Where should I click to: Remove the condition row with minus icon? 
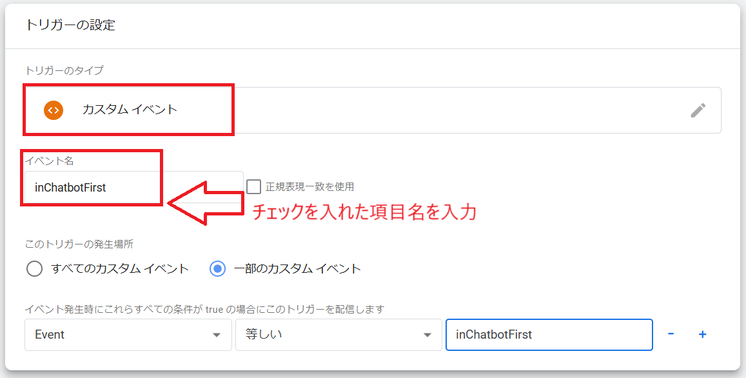(671, 334)
